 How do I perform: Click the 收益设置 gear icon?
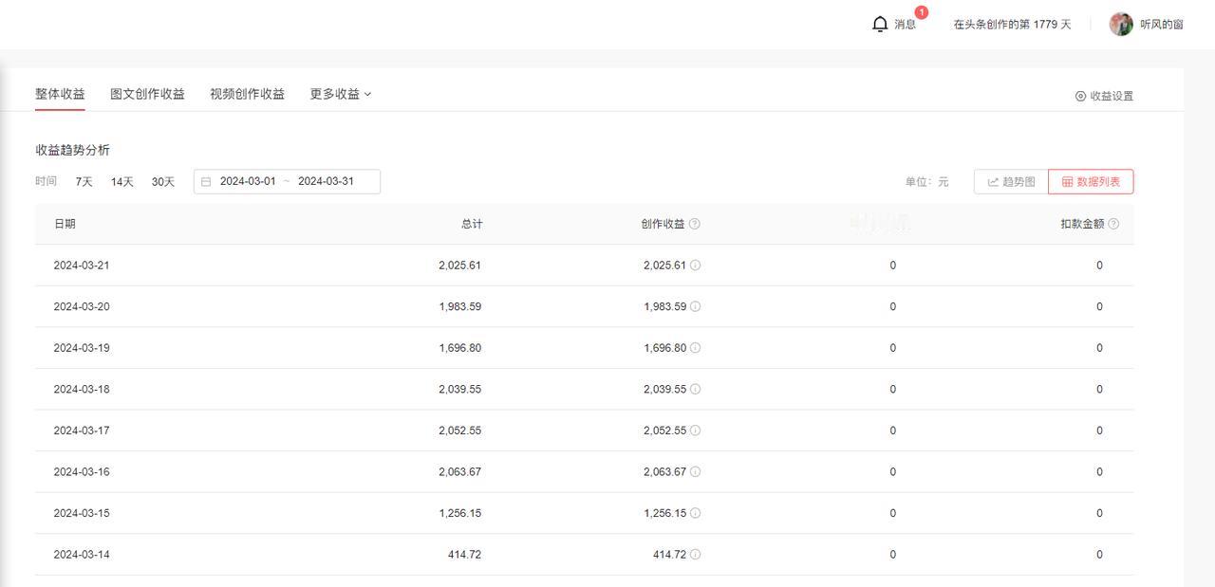point(1080,96)
